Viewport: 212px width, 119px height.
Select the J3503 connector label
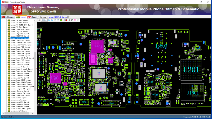click(161, 46)
